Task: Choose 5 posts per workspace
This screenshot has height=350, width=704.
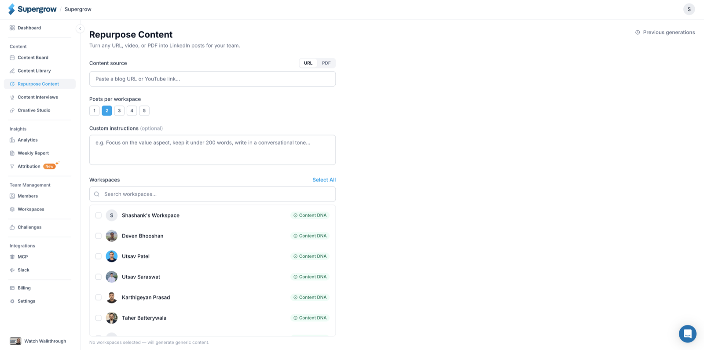Action: click(x=144, y=111)
